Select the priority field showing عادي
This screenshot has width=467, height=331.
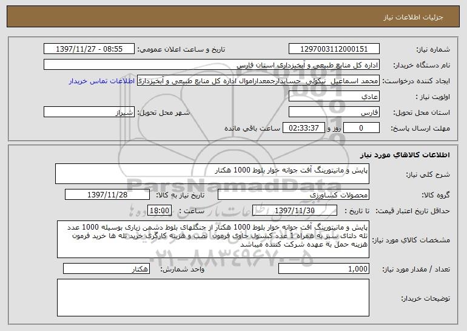[334, 97]
